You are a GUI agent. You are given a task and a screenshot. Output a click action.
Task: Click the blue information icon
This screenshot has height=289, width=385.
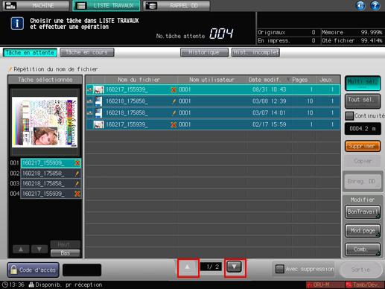click(17, 24)
